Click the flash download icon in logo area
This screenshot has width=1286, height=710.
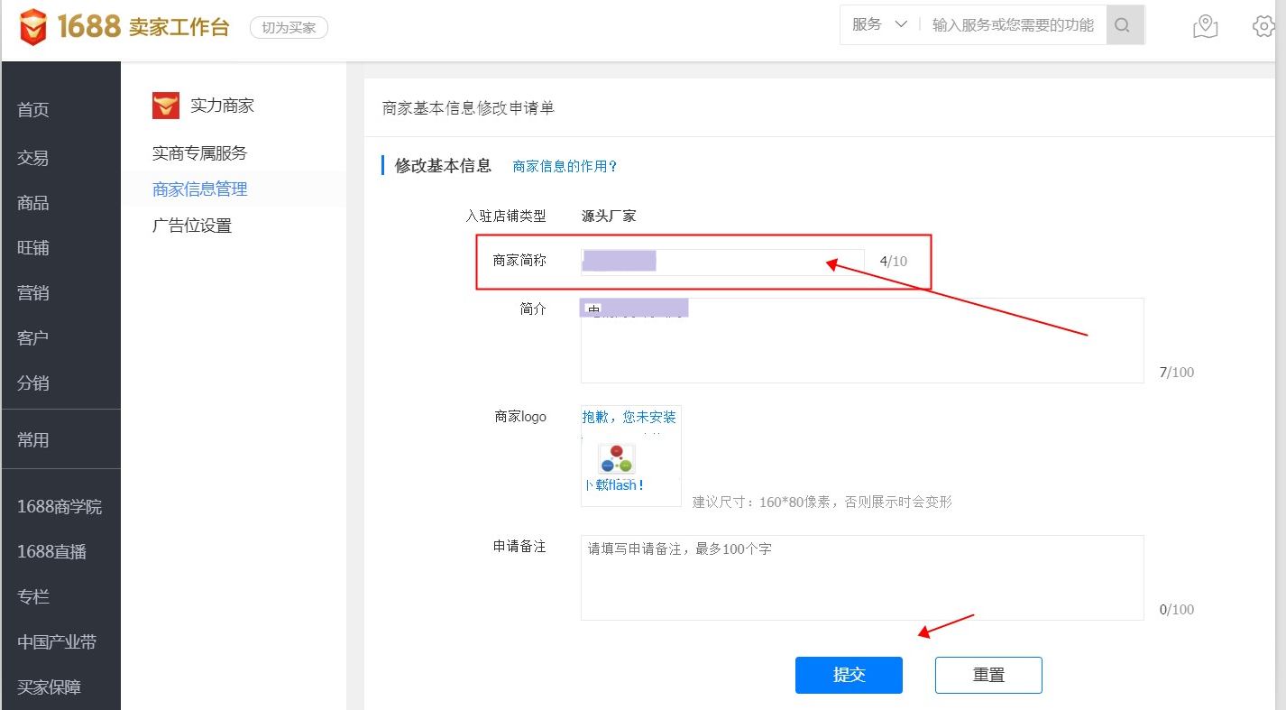point(616,459)
